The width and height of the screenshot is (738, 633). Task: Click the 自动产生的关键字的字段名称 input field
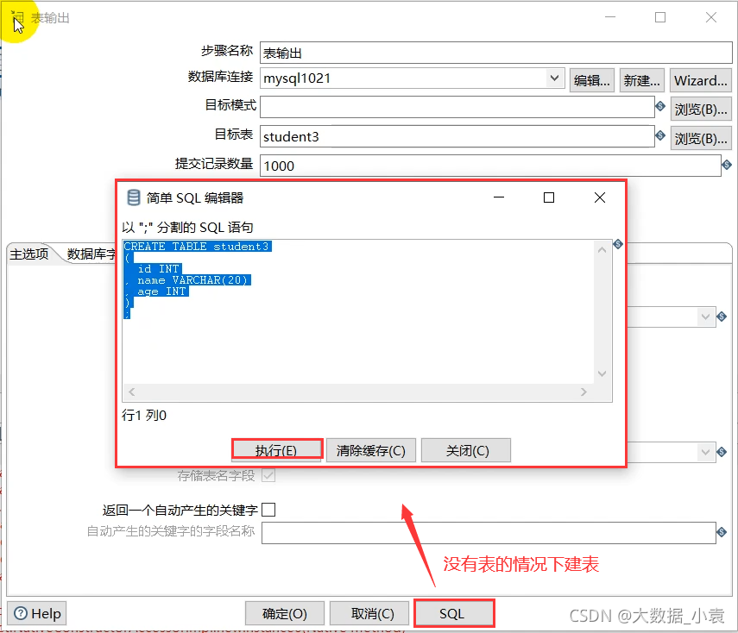[x=489, y=532]
